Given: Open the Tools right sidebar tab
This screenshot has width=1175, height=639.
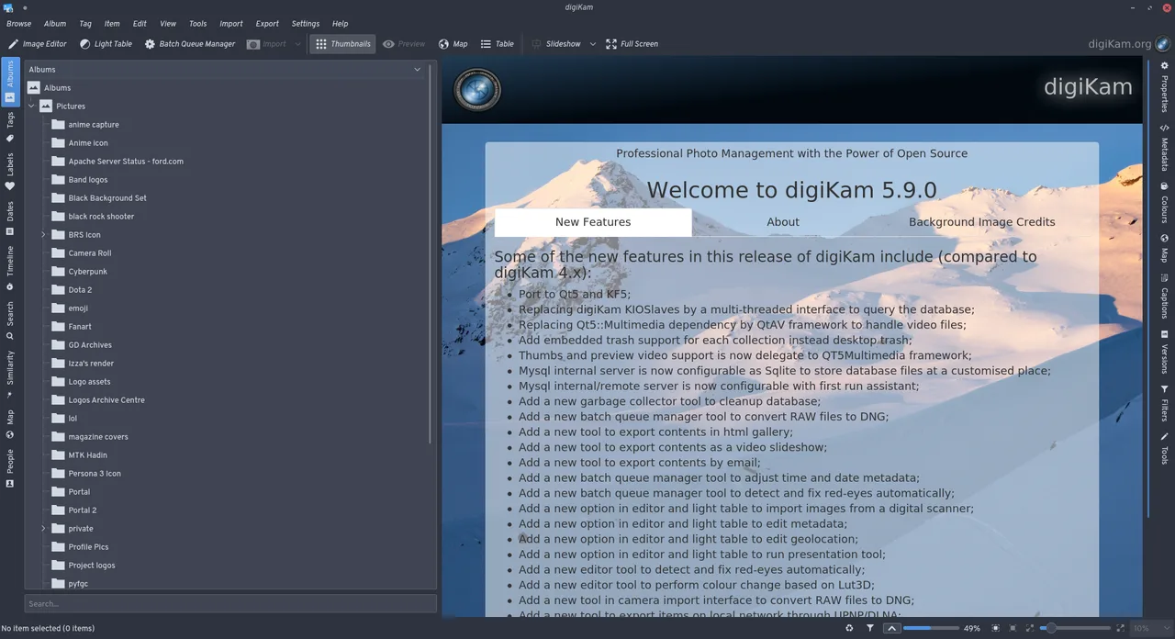Looking at the screenshot, I should coord(1164,448).
